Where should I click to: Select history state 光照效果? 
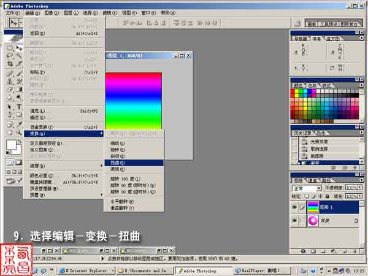[329, 142]
